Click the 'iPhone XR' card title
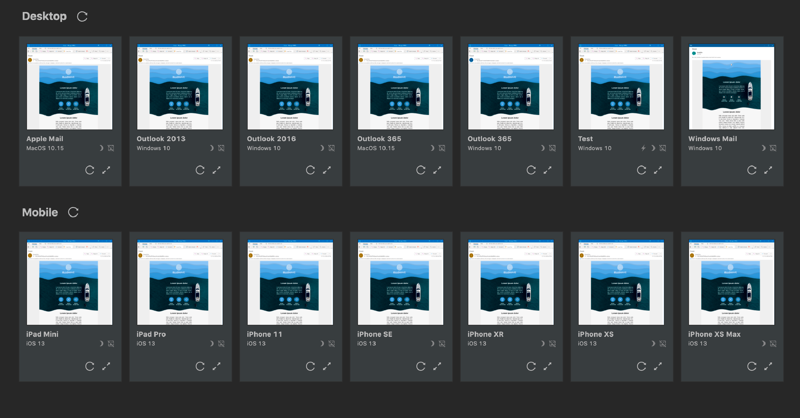The width and height of the screenshot is (800, 418). (x=486, y=334)
